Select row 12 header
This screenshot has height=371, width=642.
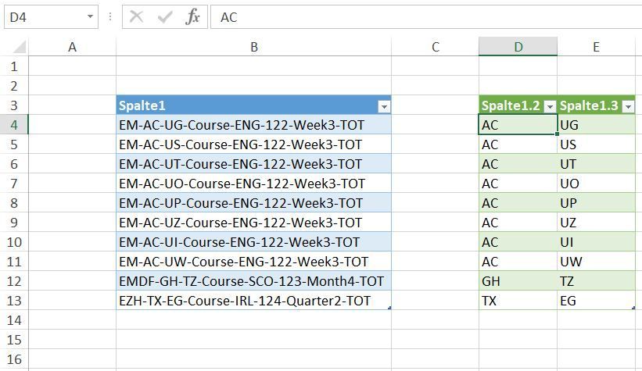click(14, 281)
